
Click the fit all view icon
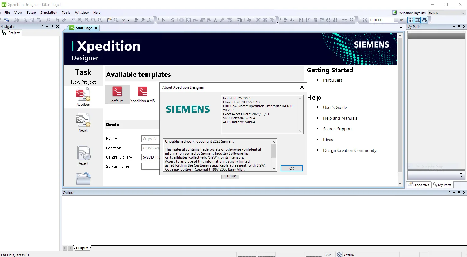(73, 20)
